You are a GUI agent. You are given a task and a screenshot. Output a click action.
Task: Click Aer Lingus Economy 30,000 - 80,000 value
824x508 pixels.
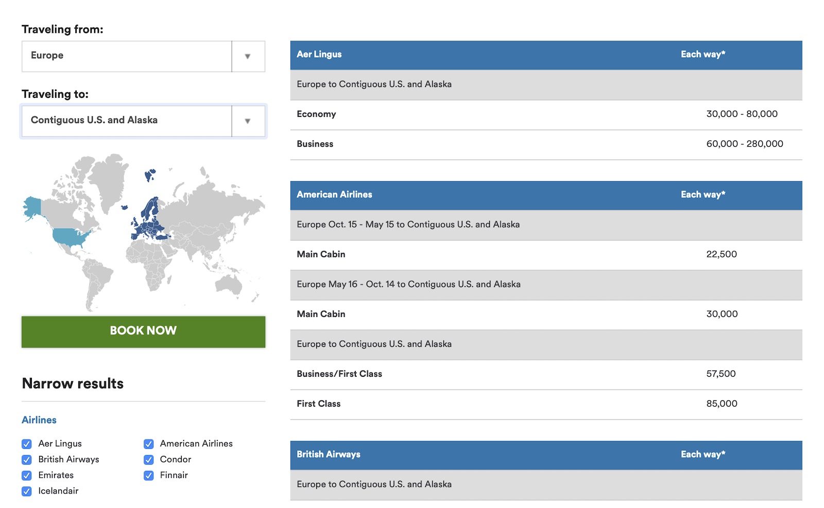tap(742, 114)
